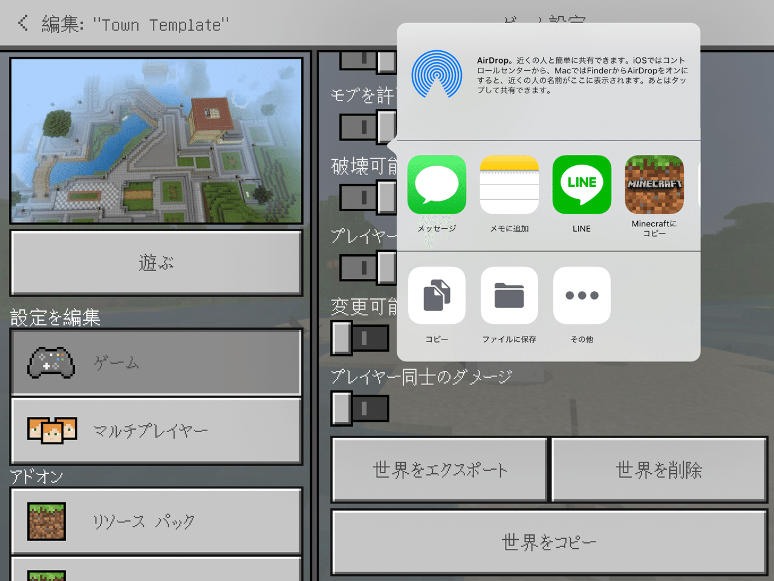Viewport: 774px width, 581px height.
Task: Select コピー in the share sheet
Action: [x=437, y=295]
